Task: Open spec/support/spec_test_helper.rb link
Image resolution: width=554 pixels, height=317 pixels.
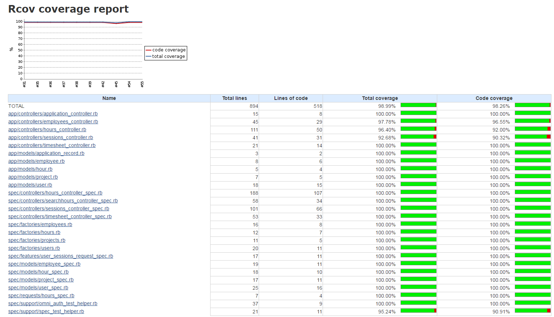Action: (46, 312)
